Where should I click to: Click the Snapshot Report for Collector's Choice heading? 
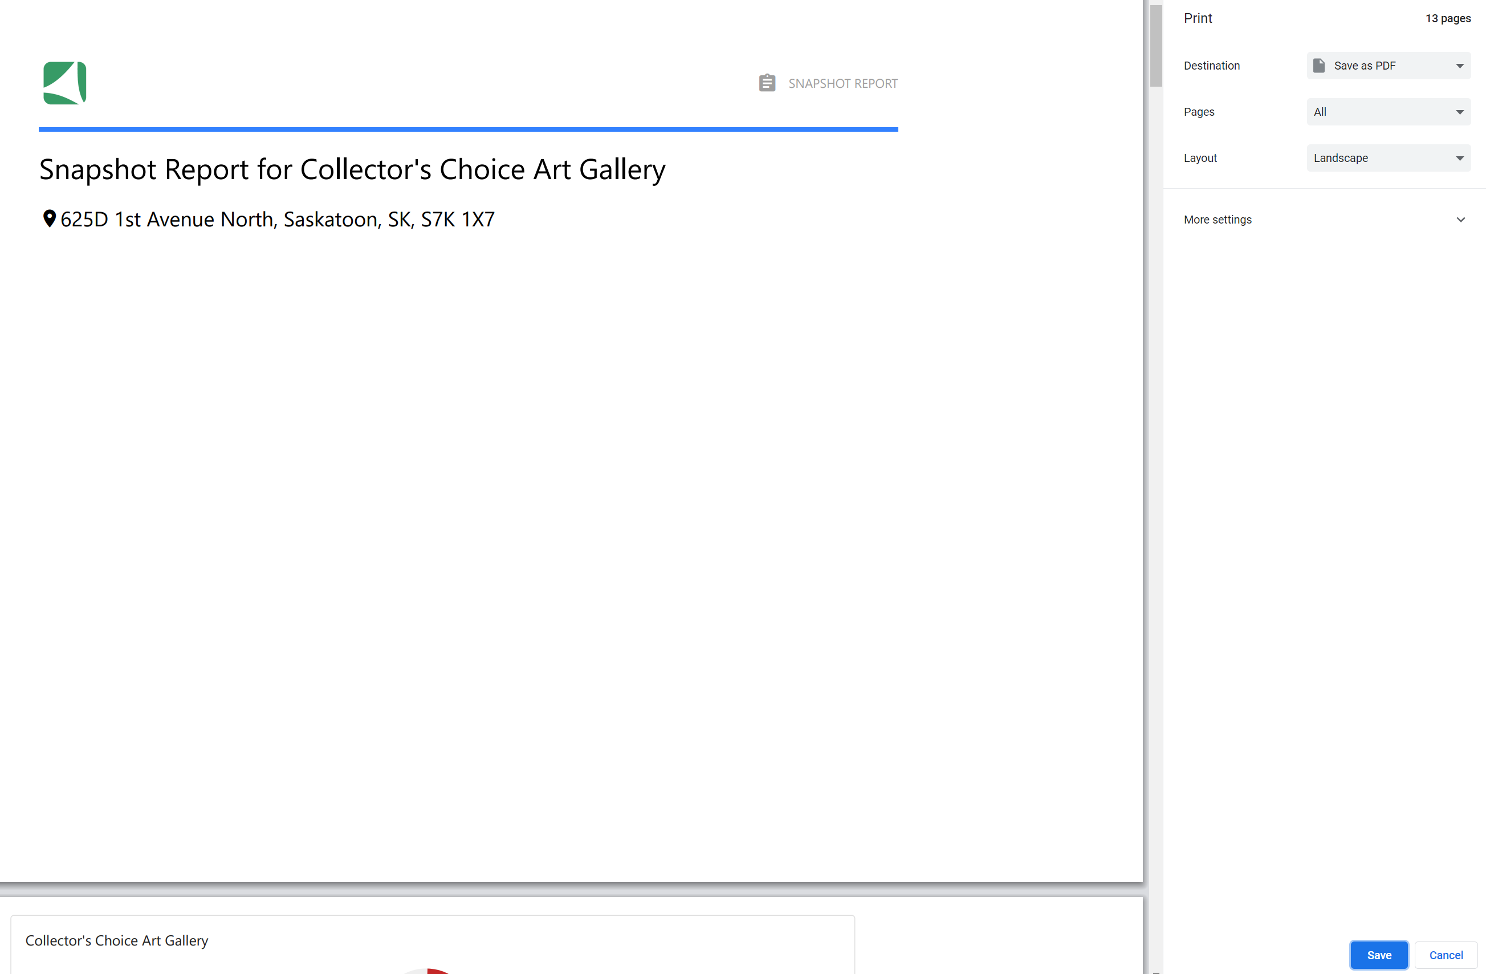coord(352,169)
